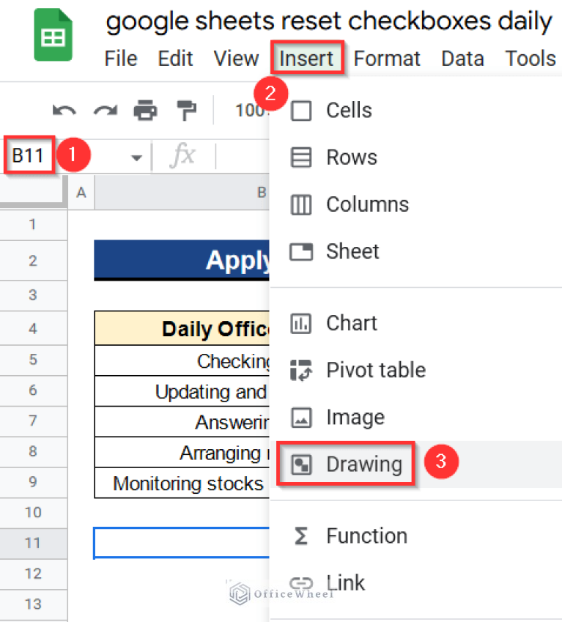Open the Data menu
Image resolution: width=562 pixels, height=622 pixels.
462,59
